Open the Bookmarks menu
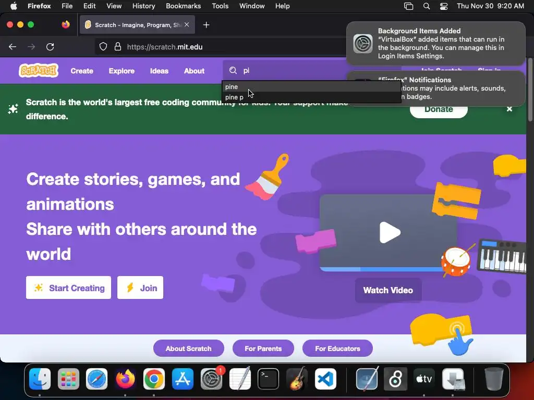 pyautogui.click(x=183, y=6)
